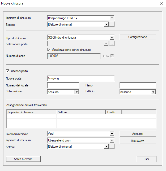
Task: Click the Nuova porta text field
Action: (81, 78)
